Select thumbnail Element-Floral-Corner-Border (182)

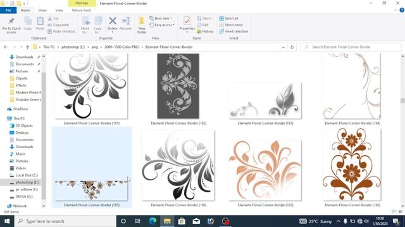[178, 86]
